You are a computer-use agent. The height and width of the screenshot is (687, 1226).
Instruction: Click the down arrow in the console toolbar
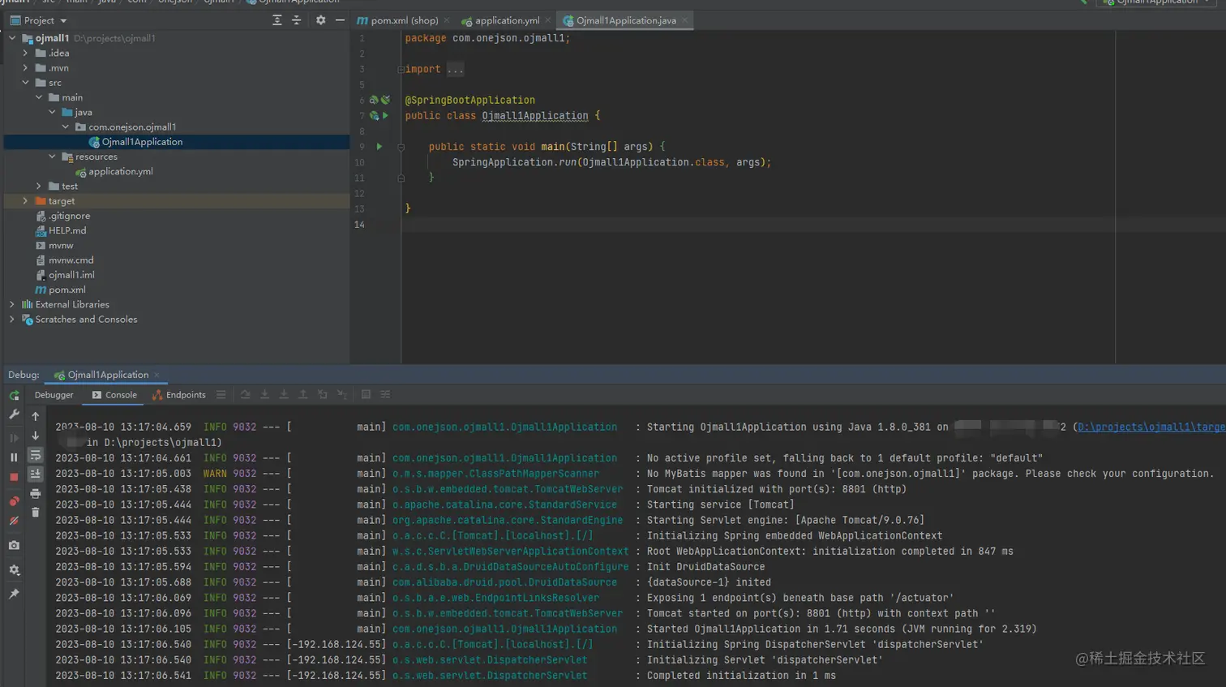pyautogui.click(x=35, y=436)
